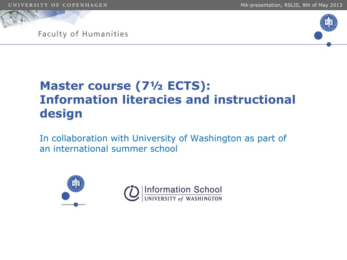Click the 'Information School' logo text
The image size is (347, 260).
coord(183,190)
